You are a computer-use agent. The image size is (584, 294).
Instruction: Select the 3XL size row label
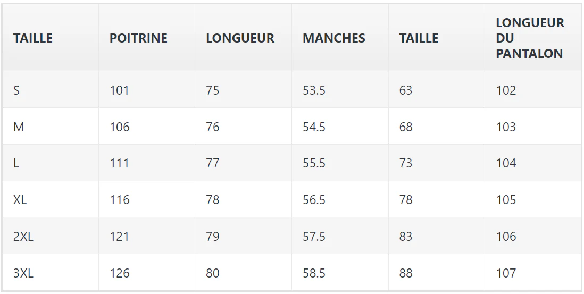coord(23,273)
